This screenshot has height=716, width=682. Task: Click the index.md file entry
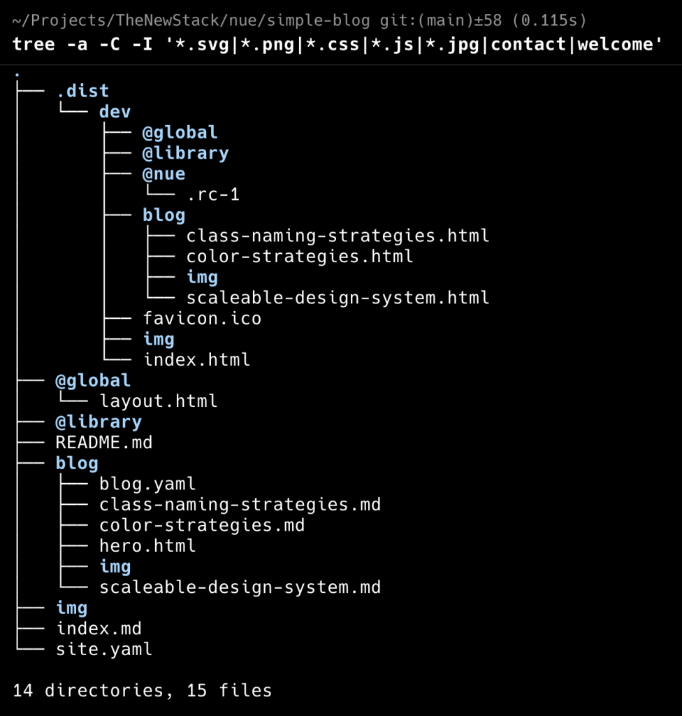(99, 629)
